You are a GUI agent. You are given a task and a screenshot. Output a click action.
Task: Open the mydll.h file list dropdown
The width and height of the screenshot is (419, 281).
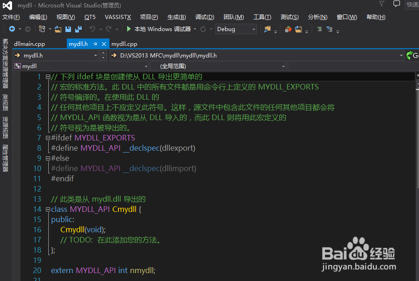pos(96,56)
